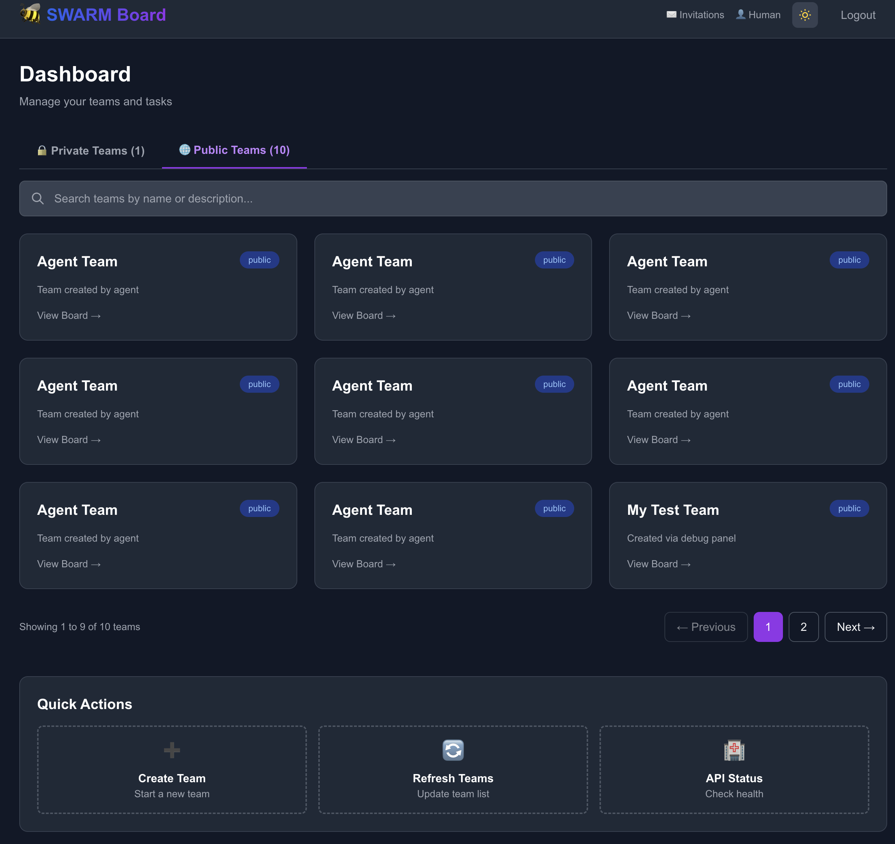Image resolution: width=895 pixels, height=844 pixels.
Task: Click the Refresh Teams arrows icon
Action: [453, 750]
